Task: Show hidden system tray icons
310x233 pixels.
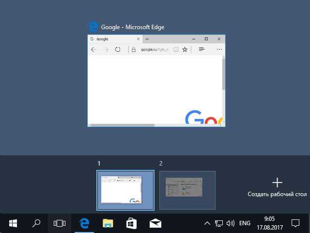Action: 207,223
